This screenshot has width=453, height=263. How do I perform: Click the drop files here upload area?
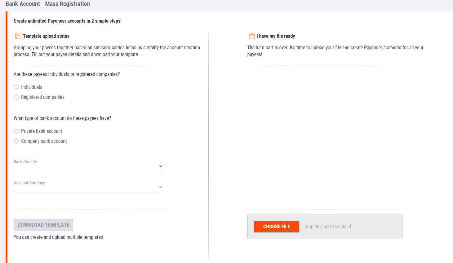[328, 227]
